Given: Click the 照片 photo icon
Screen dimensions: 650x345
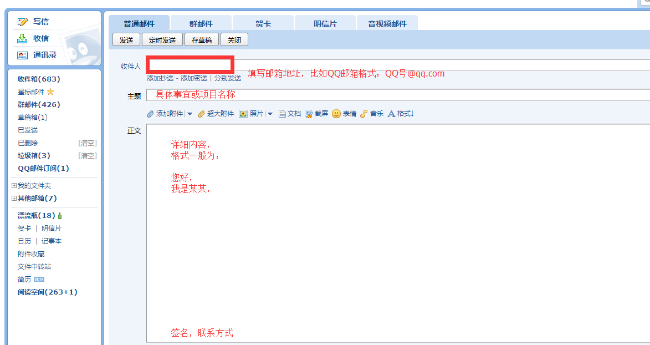Looking at the screenshot, I should 243,114.
